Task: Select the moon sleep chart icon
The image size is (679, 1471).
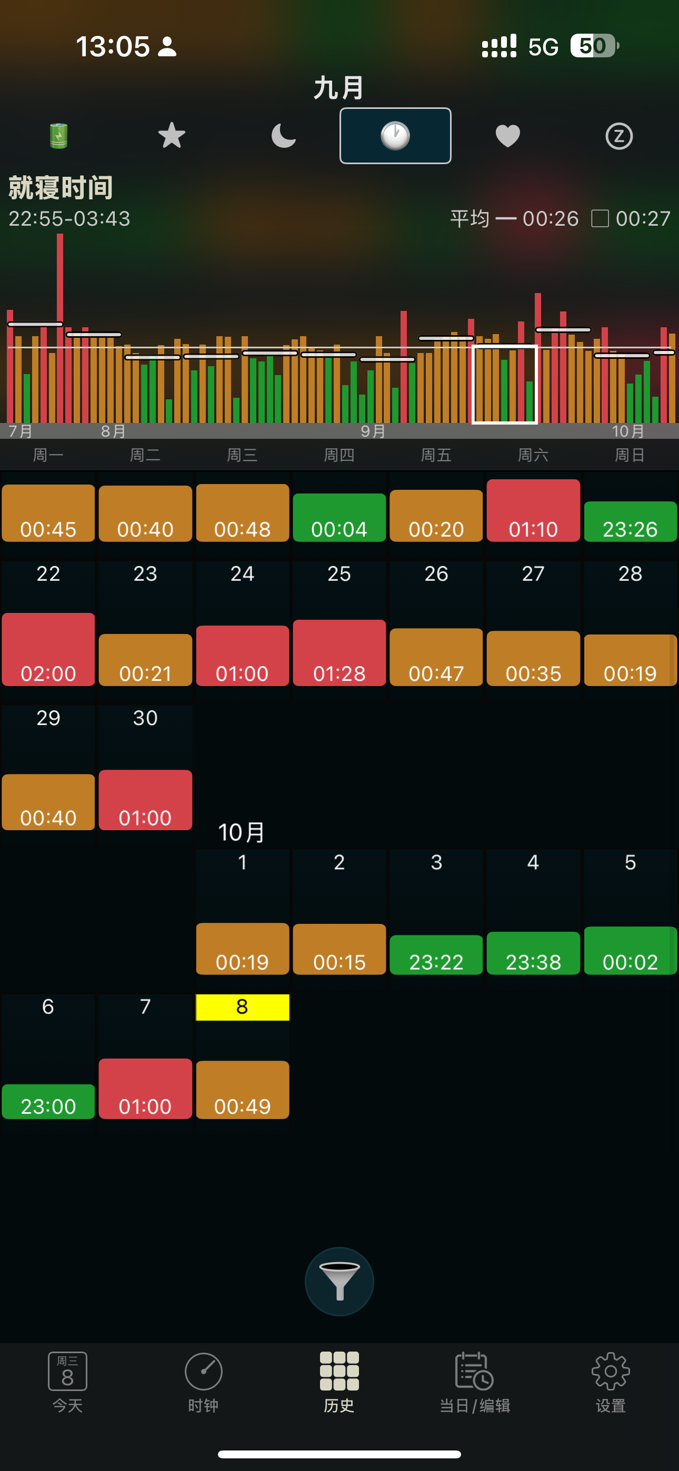Action: pyautogui.click(x=284, y=136)
